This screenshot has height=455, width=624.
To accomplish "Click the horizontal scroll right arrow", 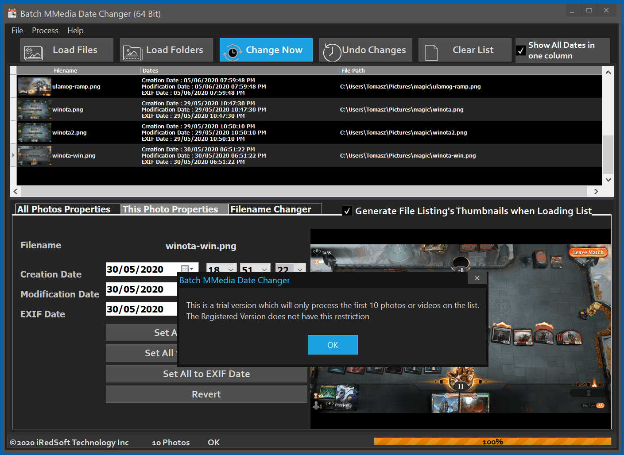I will 596,191.
